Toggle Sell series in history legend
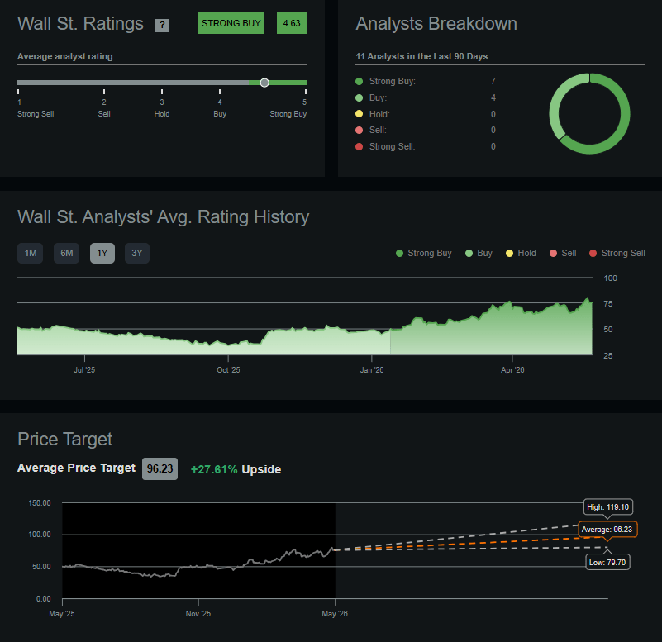662x642 pixels. click(x=563, y=254)
